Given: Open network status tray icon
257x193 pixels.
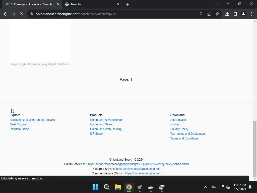Looking at the screenshot, I should (x=221, y=187).
